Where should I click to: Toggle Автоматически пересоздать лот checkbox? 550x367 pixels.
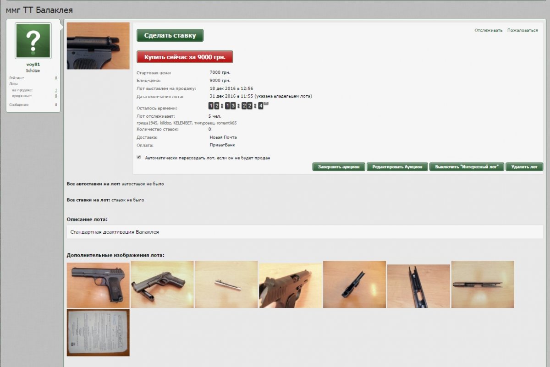pyautogui.click(x=139, y=157)
